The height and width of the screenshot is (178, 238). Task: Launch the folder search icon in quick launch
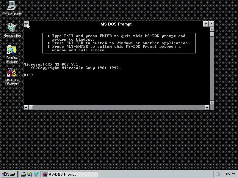29,174
